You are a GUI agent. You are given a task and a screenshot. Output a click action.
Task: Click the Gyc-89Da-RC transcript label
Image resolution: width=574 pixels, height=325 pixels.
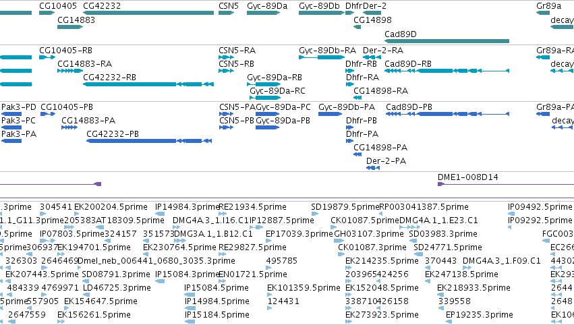coord(277,91)
